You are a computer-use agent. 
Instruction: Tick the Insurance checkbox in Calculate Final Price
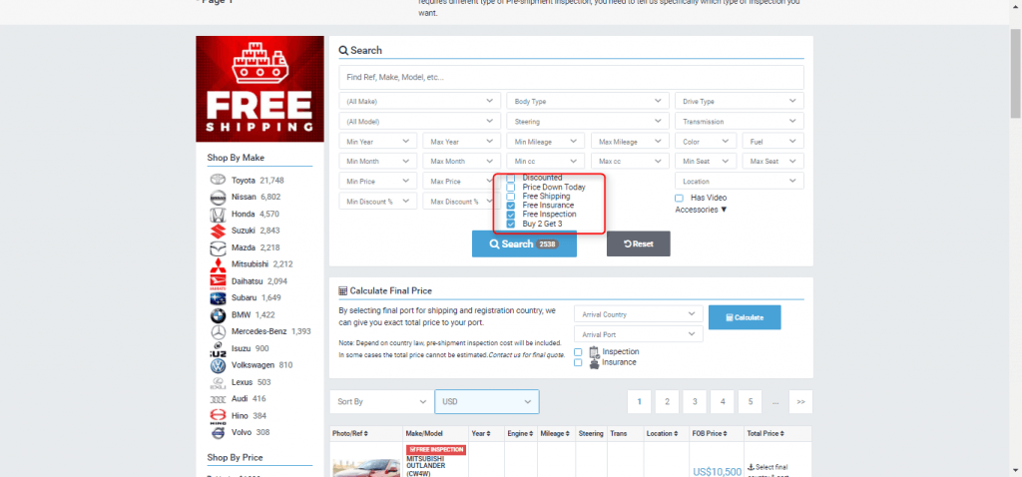click(x=578, y=362)
